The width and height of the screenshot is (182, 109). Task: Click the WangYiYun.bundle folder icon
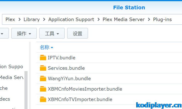pos(43,78)
